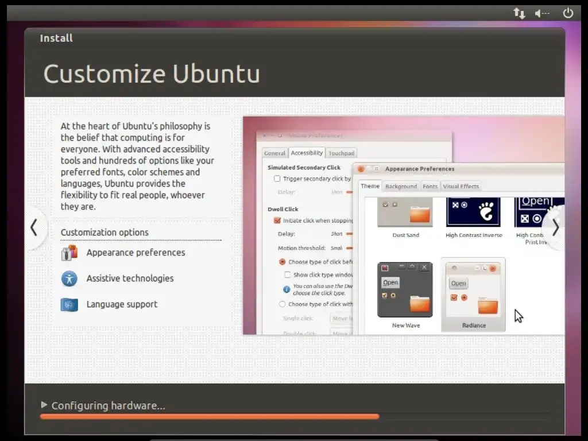Viewport: 588px width, 441px height.
Task: Select the Assistive technologies label
Action: pyautogui.click(x=130, y=278)
